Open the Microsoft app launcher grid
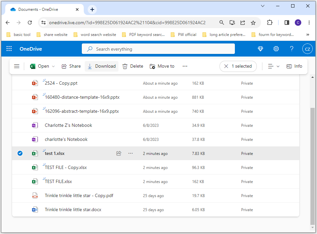Image resolution: width=317 pixels, height=234 pixels. (9, 49)
